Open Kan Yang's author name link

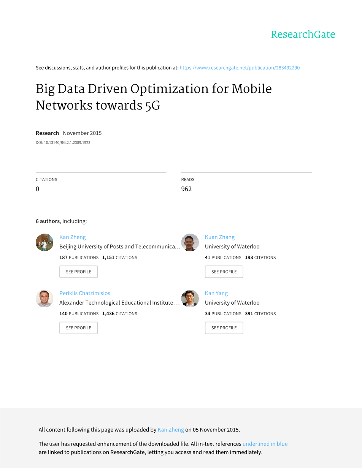coord(216,293)
